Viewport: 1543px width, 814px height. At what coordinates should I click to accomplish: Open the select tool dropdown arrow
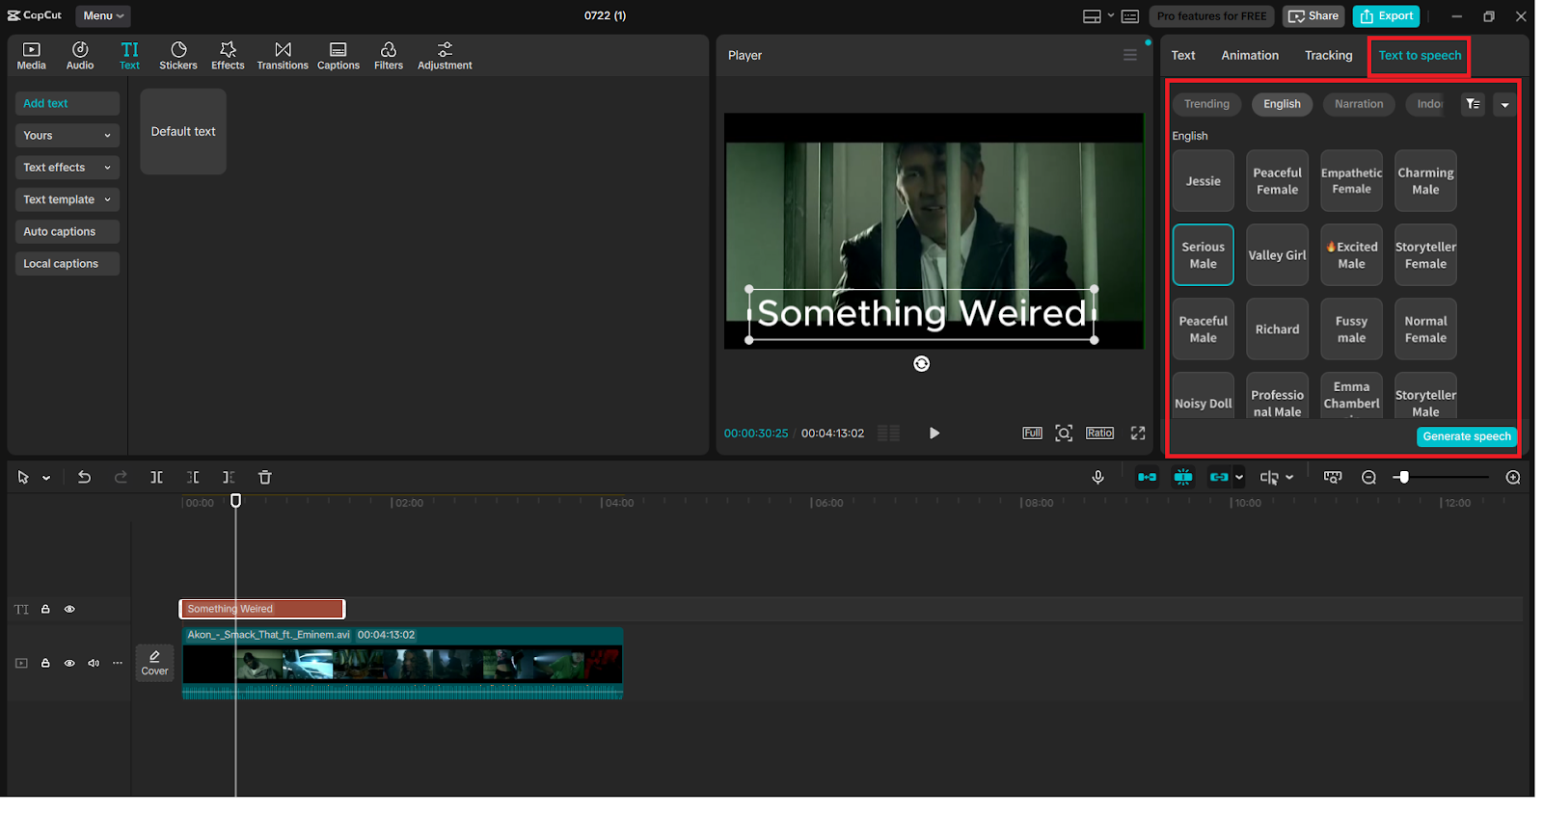pyautogui.click(x=46, y=478)
